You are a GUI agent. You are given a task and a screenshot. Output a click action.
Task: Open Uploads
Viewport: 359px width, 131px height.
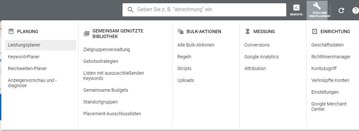(x=186, y=80)
